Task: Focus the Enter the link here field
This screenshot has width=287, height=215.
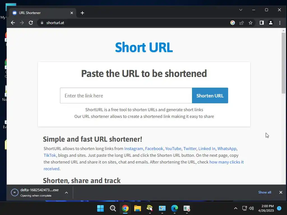Action: [x=126, y=95]
